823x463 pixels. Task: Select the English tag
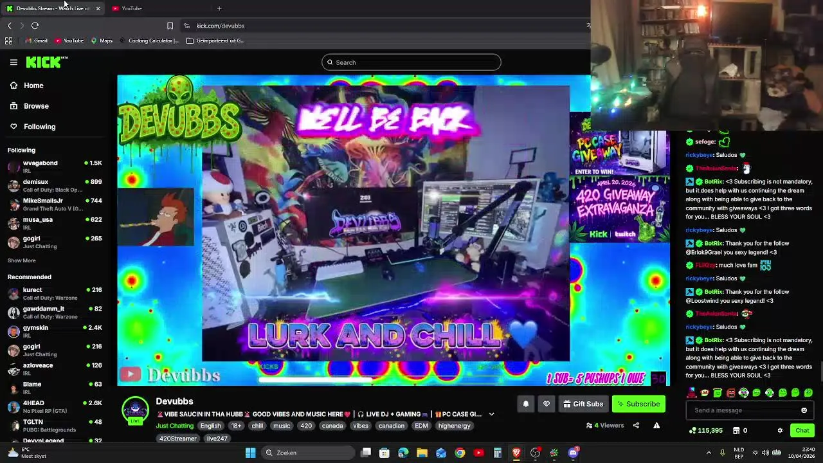[x=210, y=426]
